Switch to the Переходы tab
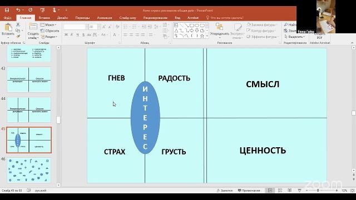The height and width of the screenshot is (200, 356). point(82,18)
